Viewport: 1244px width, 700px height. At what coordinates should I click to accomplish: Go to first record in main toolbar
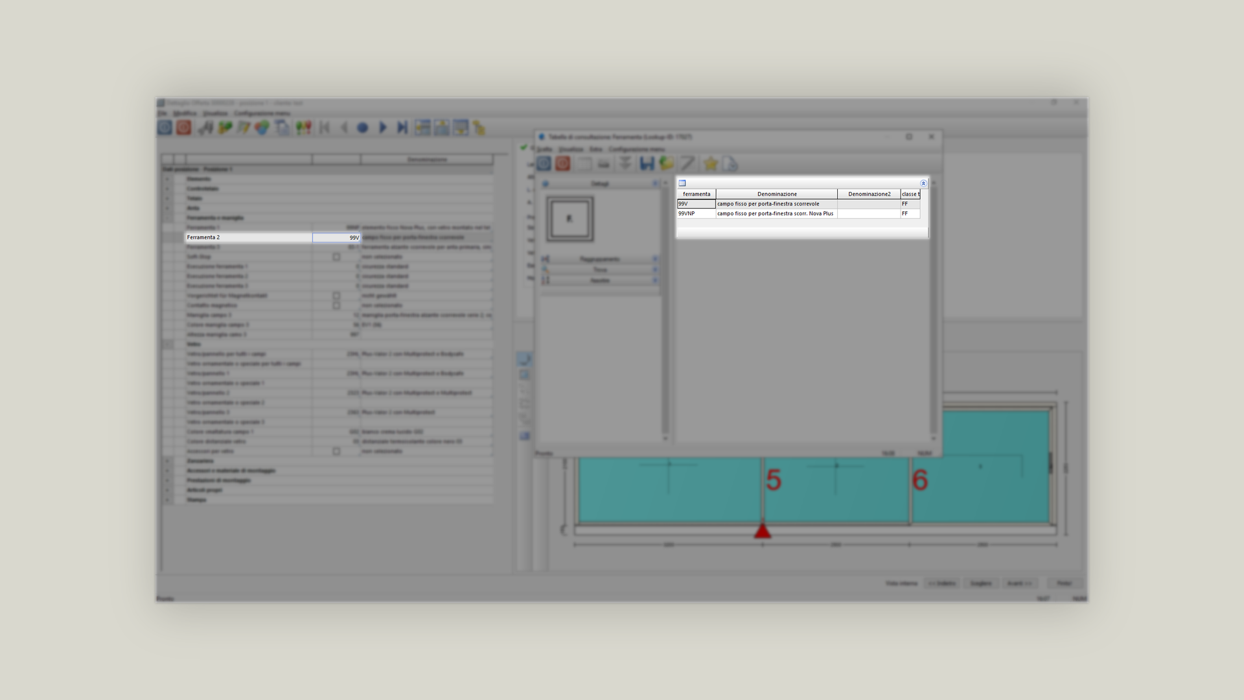(325, 128)
